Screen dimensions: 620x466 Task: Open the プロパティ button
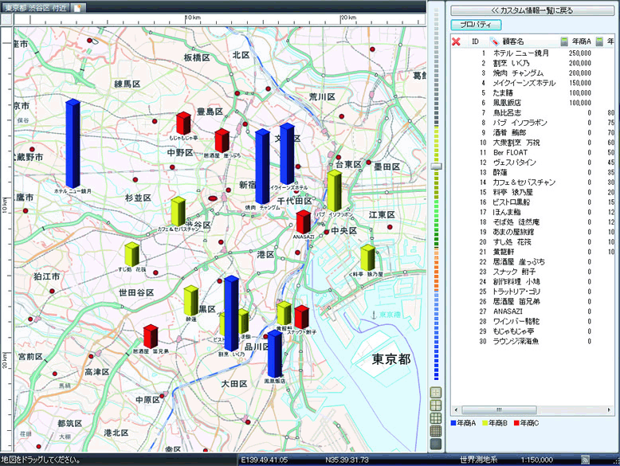pyautogui.click(x=476, y=25)
